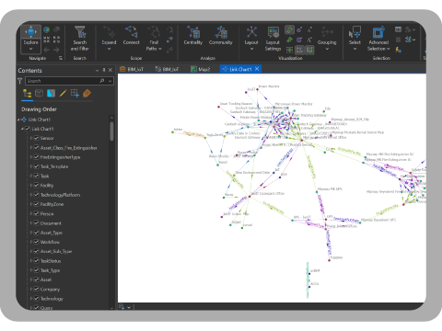Image resolution: width=442 pixels, height=331 pixels.
Task: Expand the Asset_Type layer node
Action: click(x=31, y=233)
